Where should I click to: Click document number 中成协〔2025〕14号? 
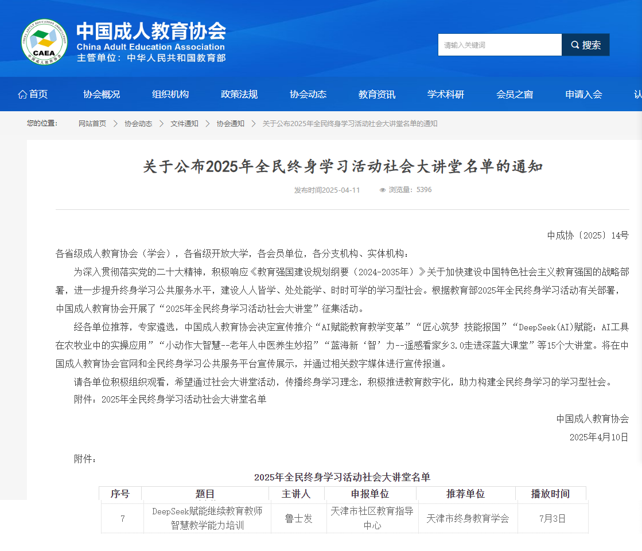(x=587, y=235)
